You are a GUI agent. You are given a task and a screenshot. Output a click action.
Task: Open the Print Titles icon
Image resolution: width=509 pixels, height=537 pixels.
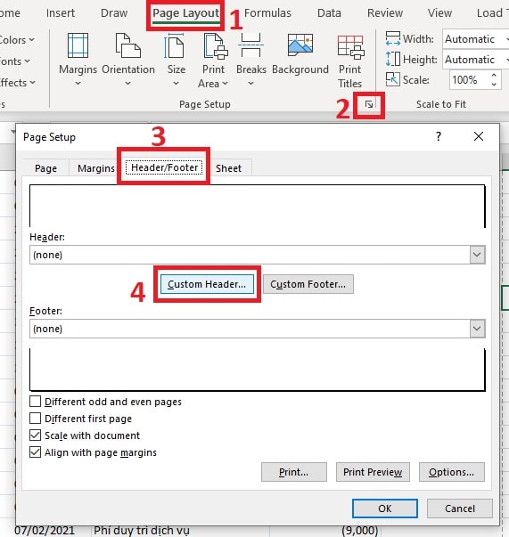pos(350,47)
